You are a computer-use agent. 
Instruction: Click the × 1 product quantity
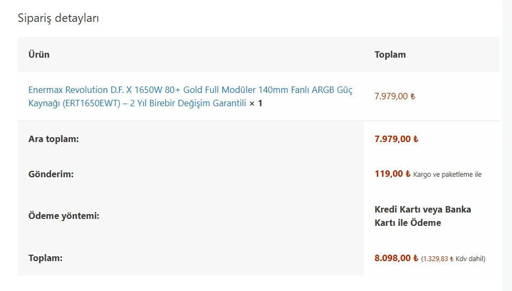click(x=256, y=103)
